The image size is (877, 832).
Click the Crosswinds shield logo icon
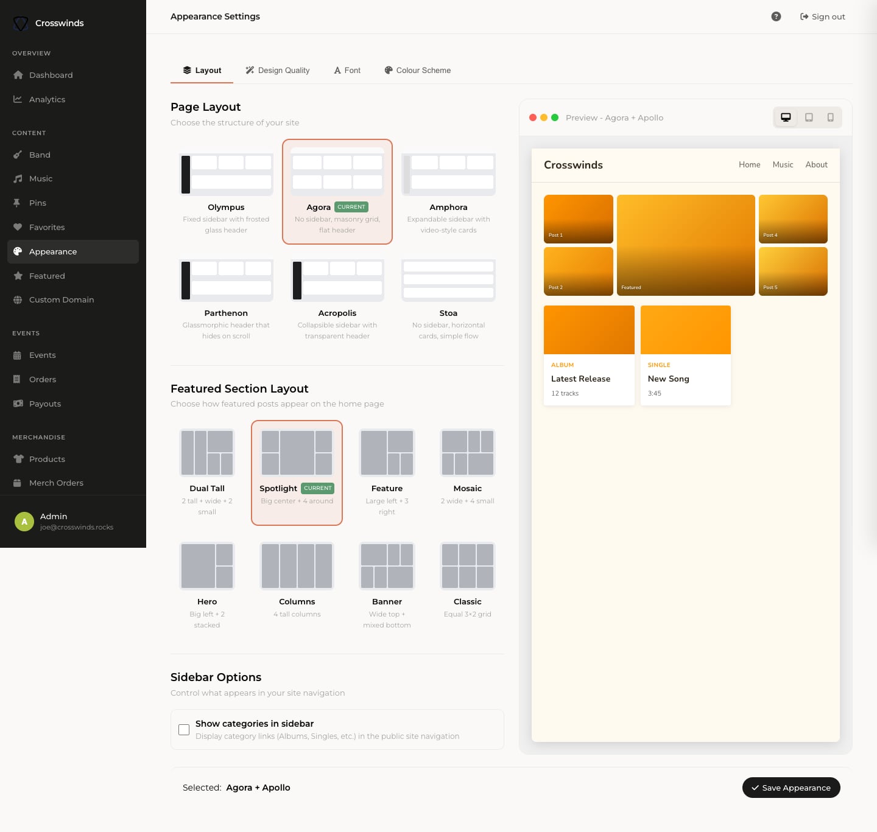click(21, 23)
